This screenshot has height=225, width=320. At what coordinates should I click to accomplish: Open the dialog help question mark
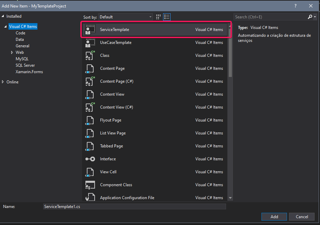[295, 6]
